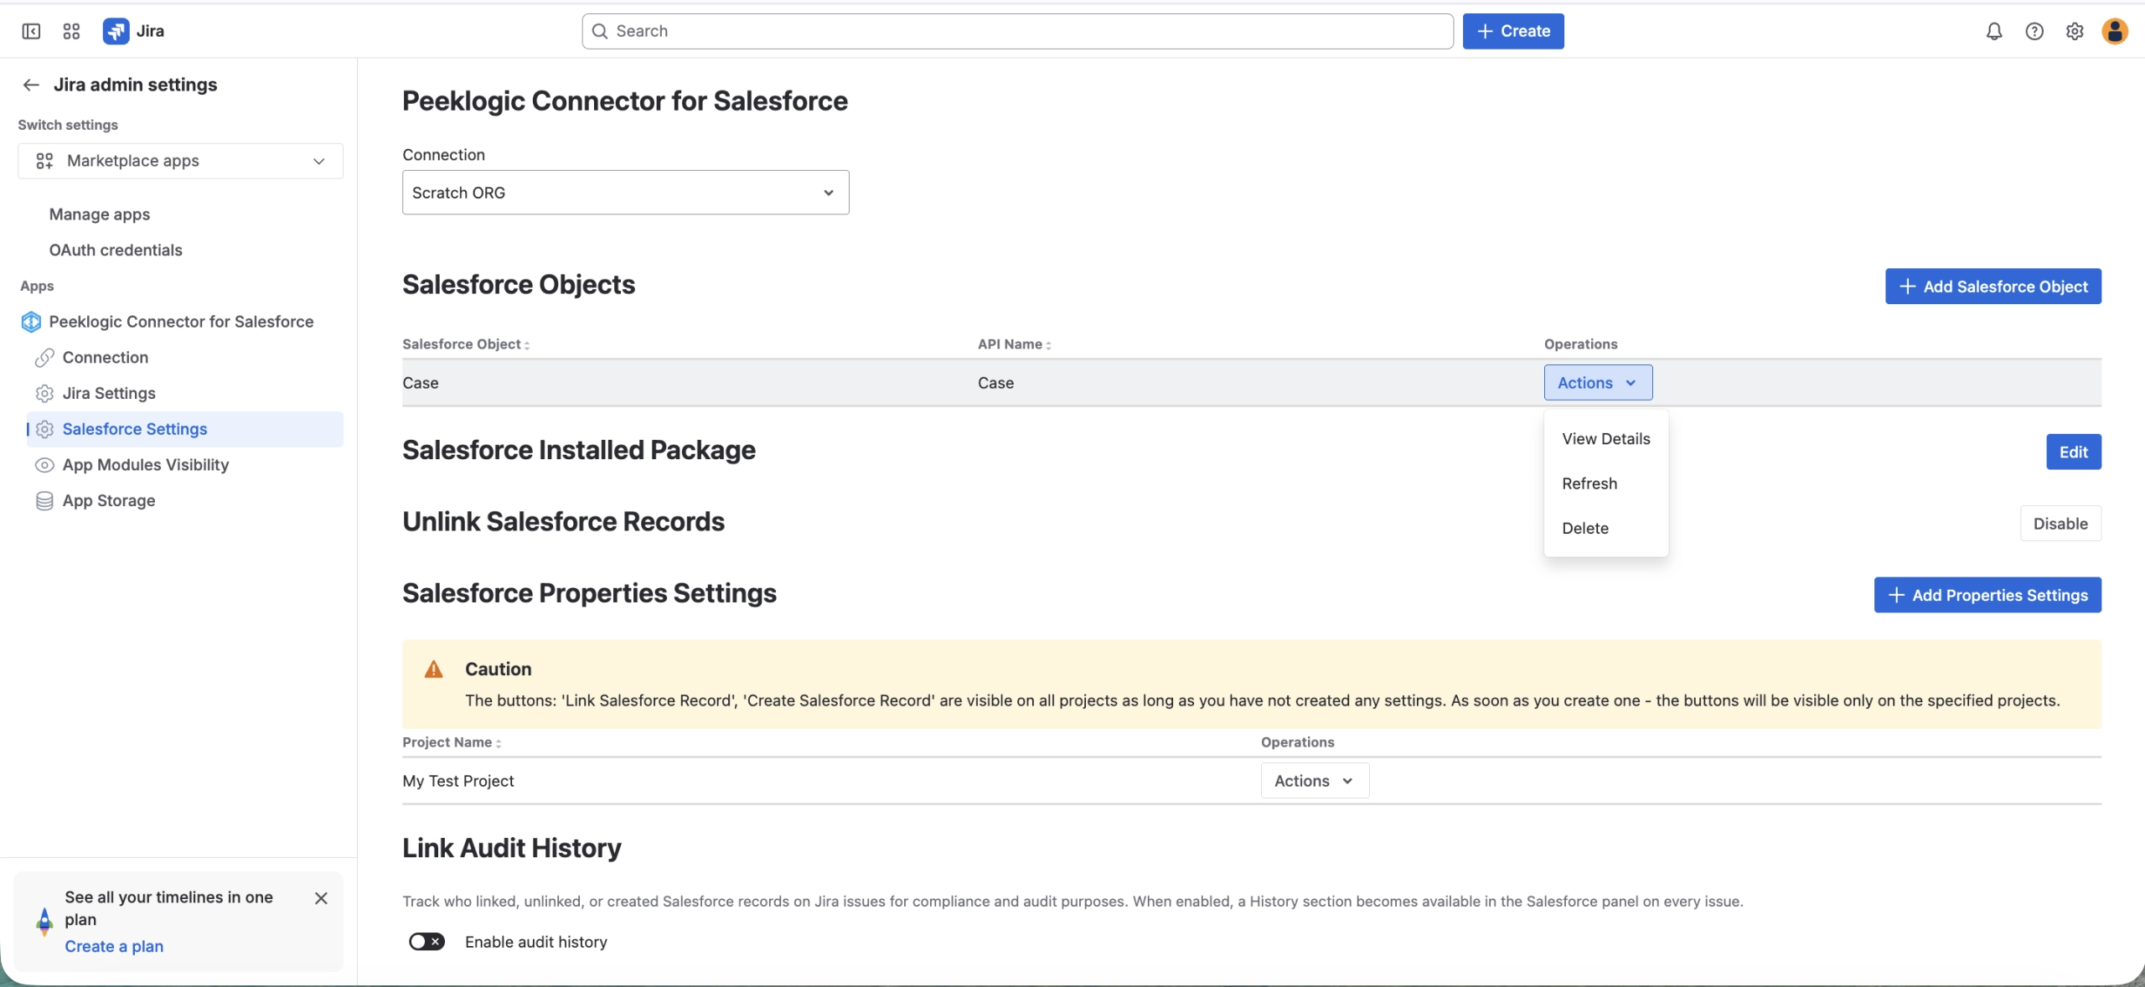Open the app switcher grid icon
Viewport: 2145px width, 987px height.
tap(71, 31)
